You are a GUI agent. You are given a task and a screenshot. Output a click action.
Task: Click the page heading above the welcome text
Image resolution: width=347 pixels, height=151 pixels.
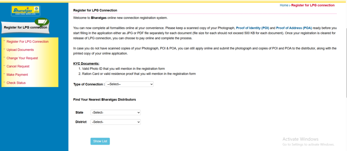[95, 10]
